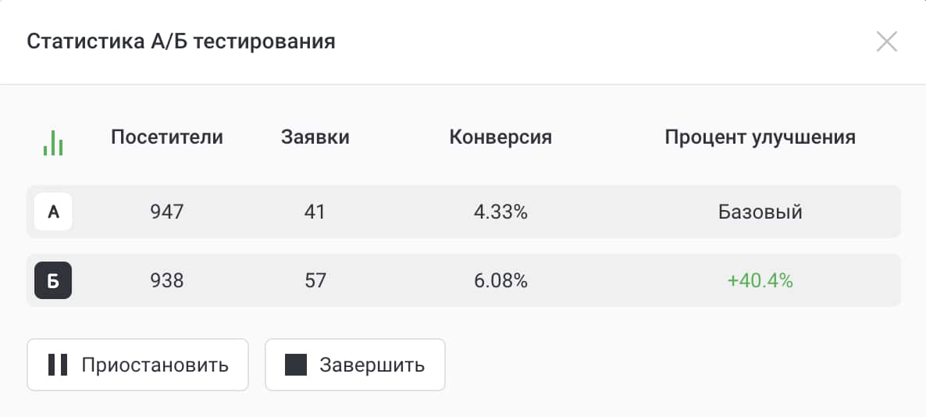
Task: Click the Заявки column header
Action: click(x=315, y=137)
